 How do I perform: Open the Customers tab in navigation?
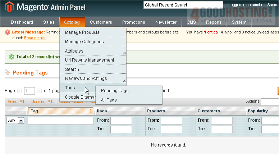[101, 22]
